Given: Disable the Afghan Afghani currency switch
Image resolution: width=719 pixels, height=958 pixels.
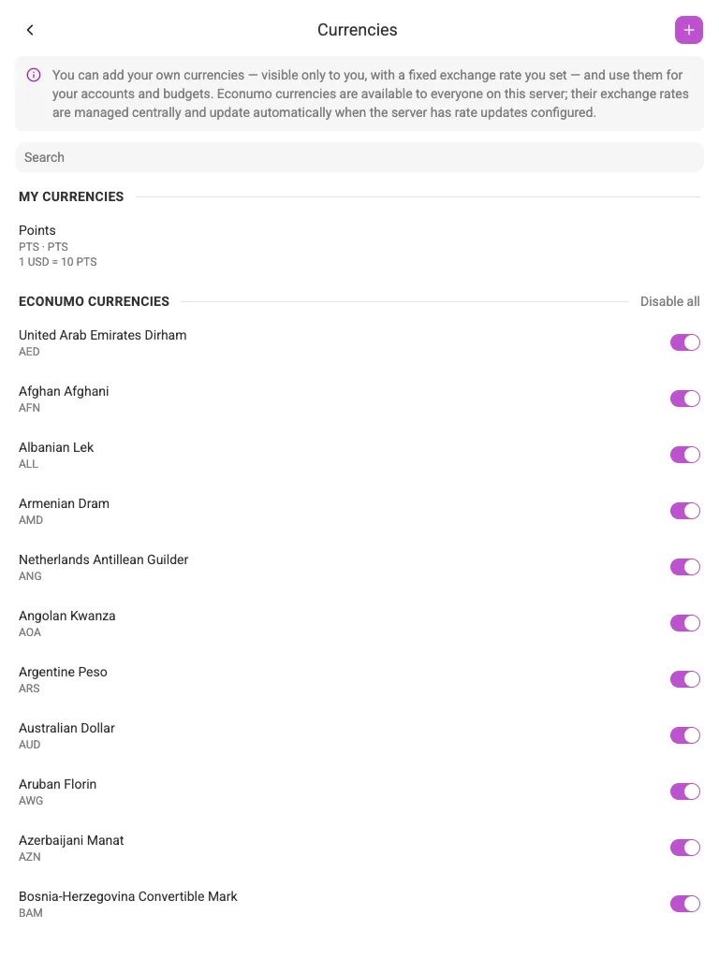Looking at the screenshot, I should [684, 399].
